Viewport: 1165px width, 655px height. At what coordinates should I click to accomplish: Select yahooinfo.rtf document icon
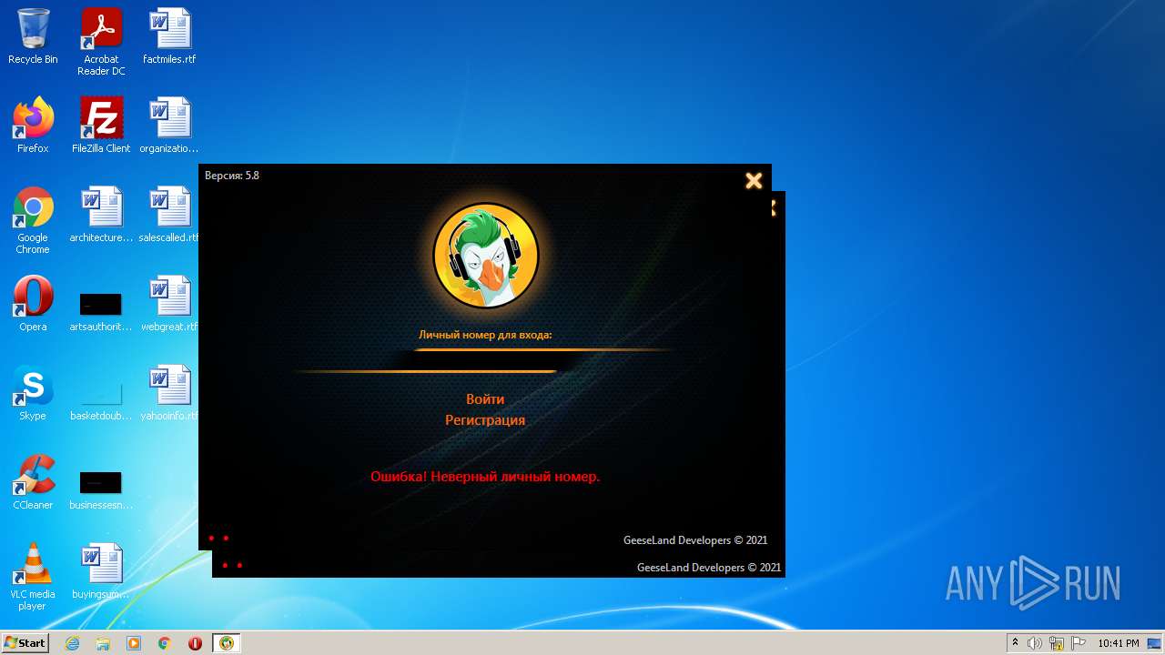click(169, 393)
